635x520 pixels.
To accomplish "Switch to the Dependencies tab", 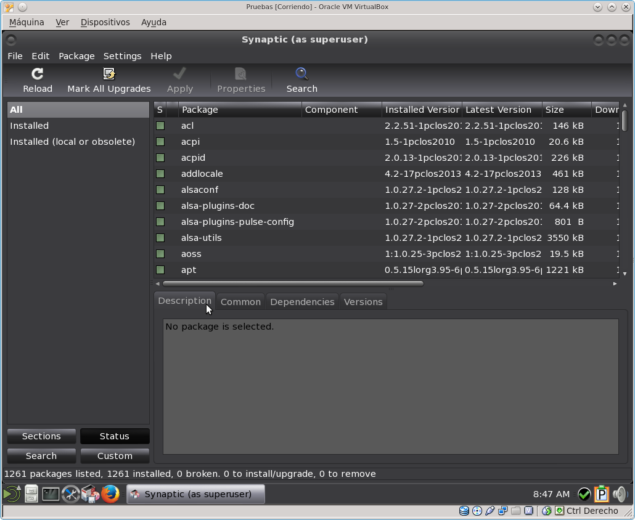I will click(x=302, y=302).
